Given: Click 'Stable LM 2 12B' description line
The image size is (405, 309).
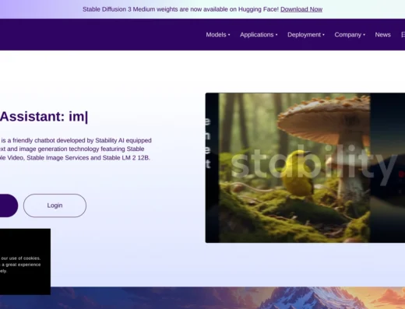Looking at the screenshot, I should point(75,158).
